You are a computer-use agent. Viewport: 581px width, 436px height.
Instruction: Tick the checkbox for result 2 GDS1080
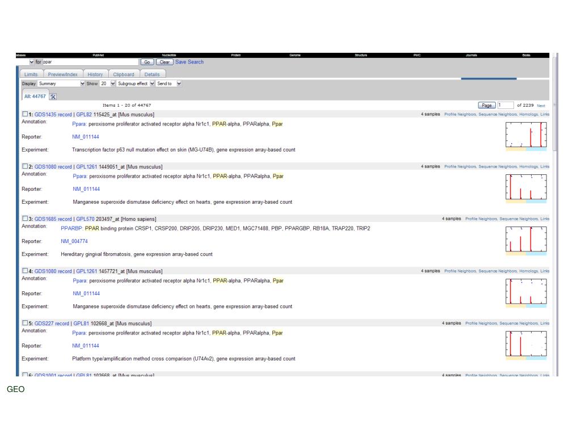pyautogui.click(x=25, y=166)
